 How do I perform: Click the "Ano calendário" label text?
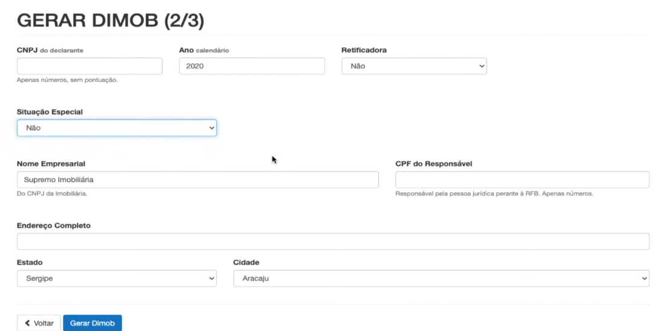[x=204, y=50]
